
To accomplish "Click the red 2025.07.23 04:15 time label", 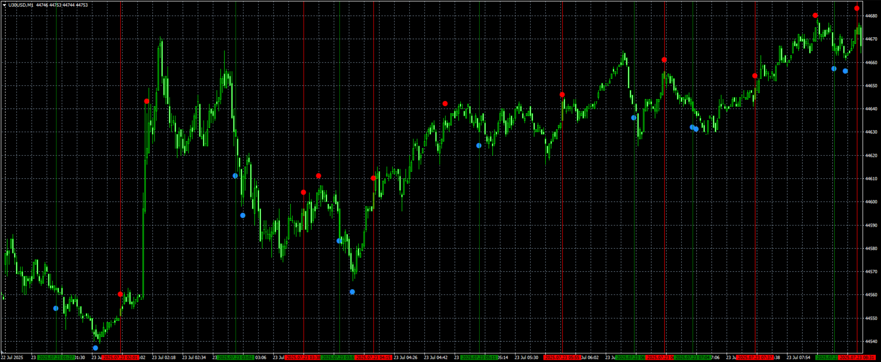I will 373,358.
